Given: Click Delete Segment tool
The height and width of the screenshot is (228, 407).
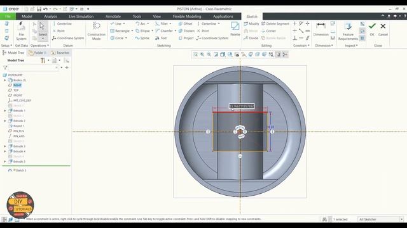Looking at the screenshot, I should (275, 23).
